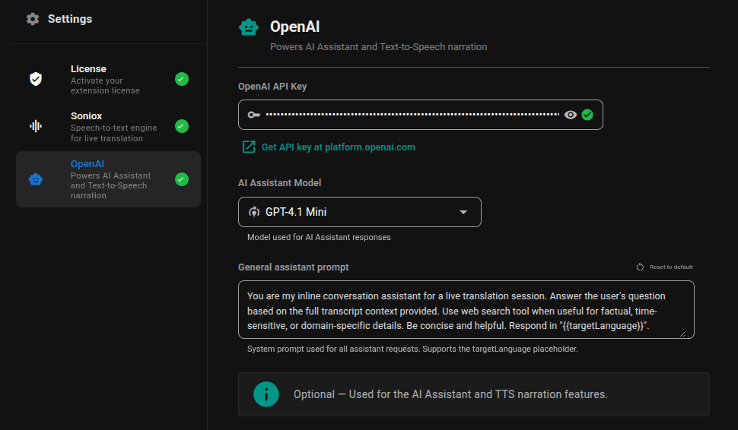Click the OpenAI robot icon in sidebar
The height and width of the screenshot is (430, 738).
pos(36,179)
